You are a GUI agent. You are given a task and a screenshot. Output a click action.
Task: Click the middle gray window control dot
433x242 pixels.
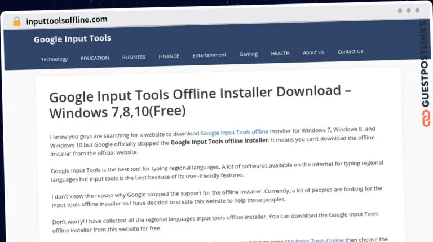tap(408, 11)
